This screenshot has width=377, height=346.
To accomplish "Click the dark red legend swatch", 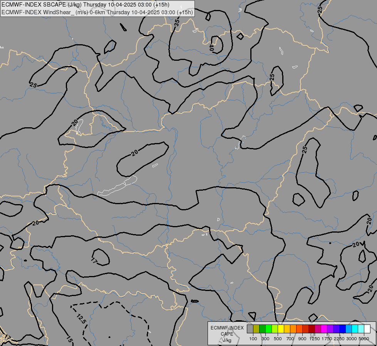I will [312, 329].
